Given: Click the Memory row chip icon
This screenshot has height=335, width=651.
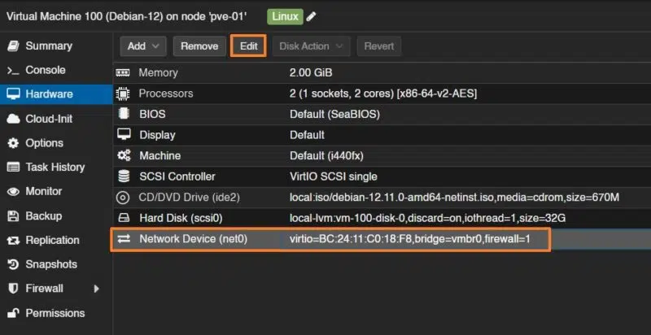Looking at the screenshot, I should pyautogui.click(x=124, y=73).
